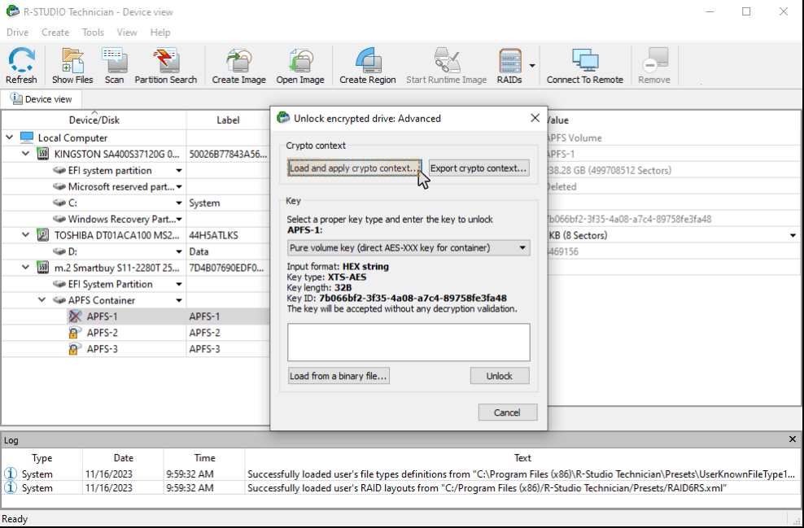Switch to the Device view tab
804x528 pixels.
coord(41,99)
